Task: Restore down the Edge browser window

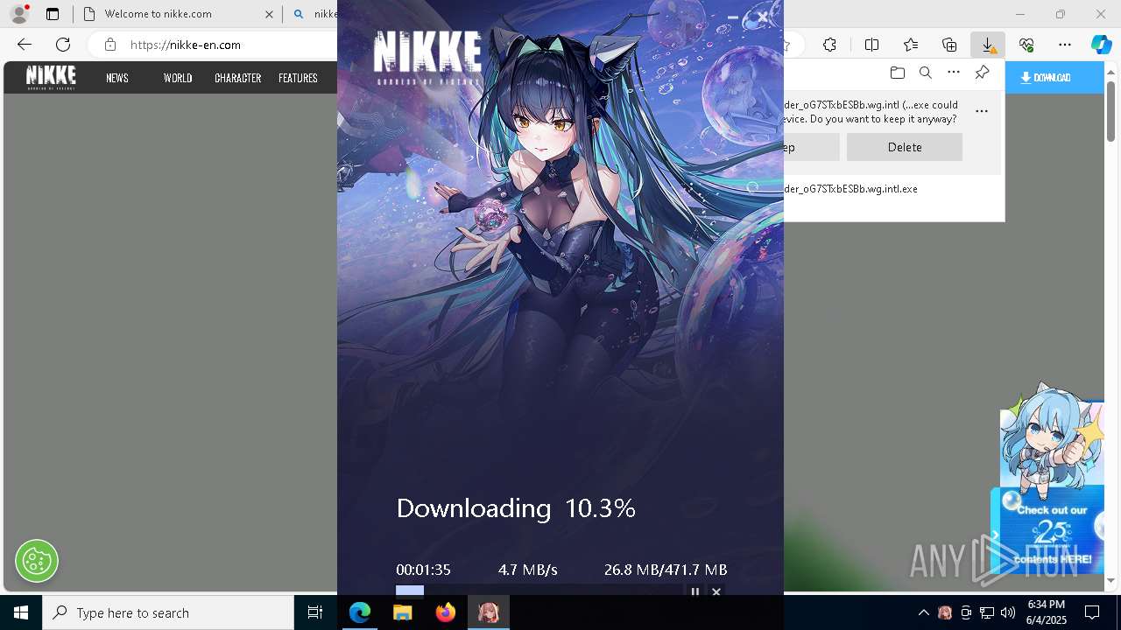Action: pos(1061,14)
